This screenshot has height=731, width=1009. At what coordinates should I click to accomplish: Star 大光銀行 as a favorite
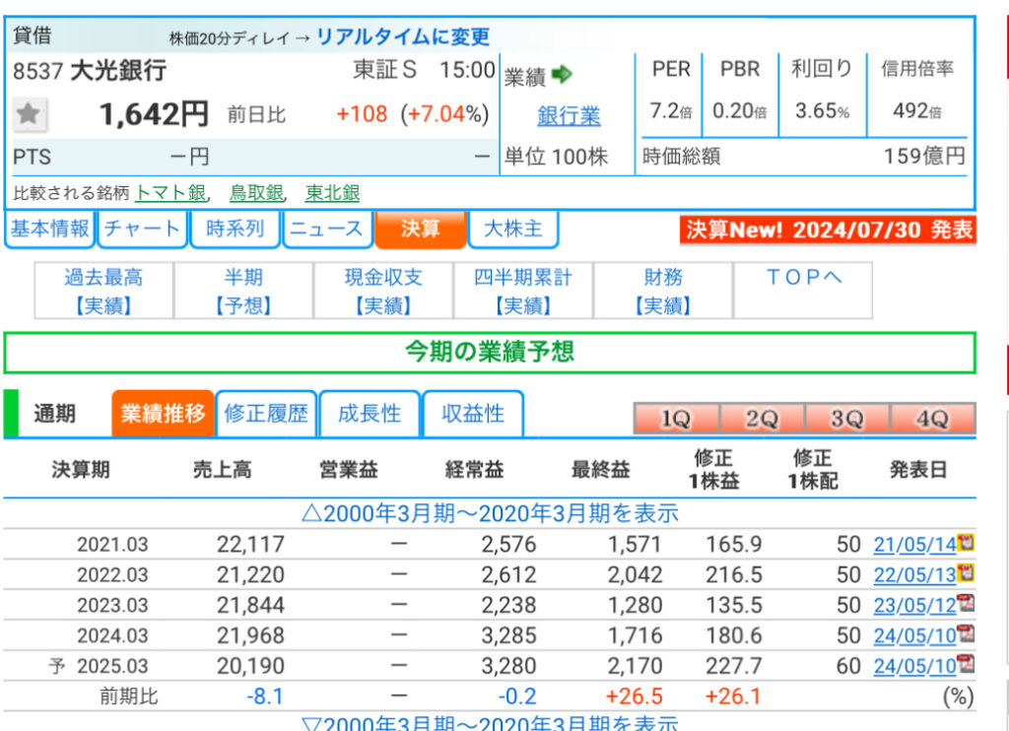coord(29,114)
